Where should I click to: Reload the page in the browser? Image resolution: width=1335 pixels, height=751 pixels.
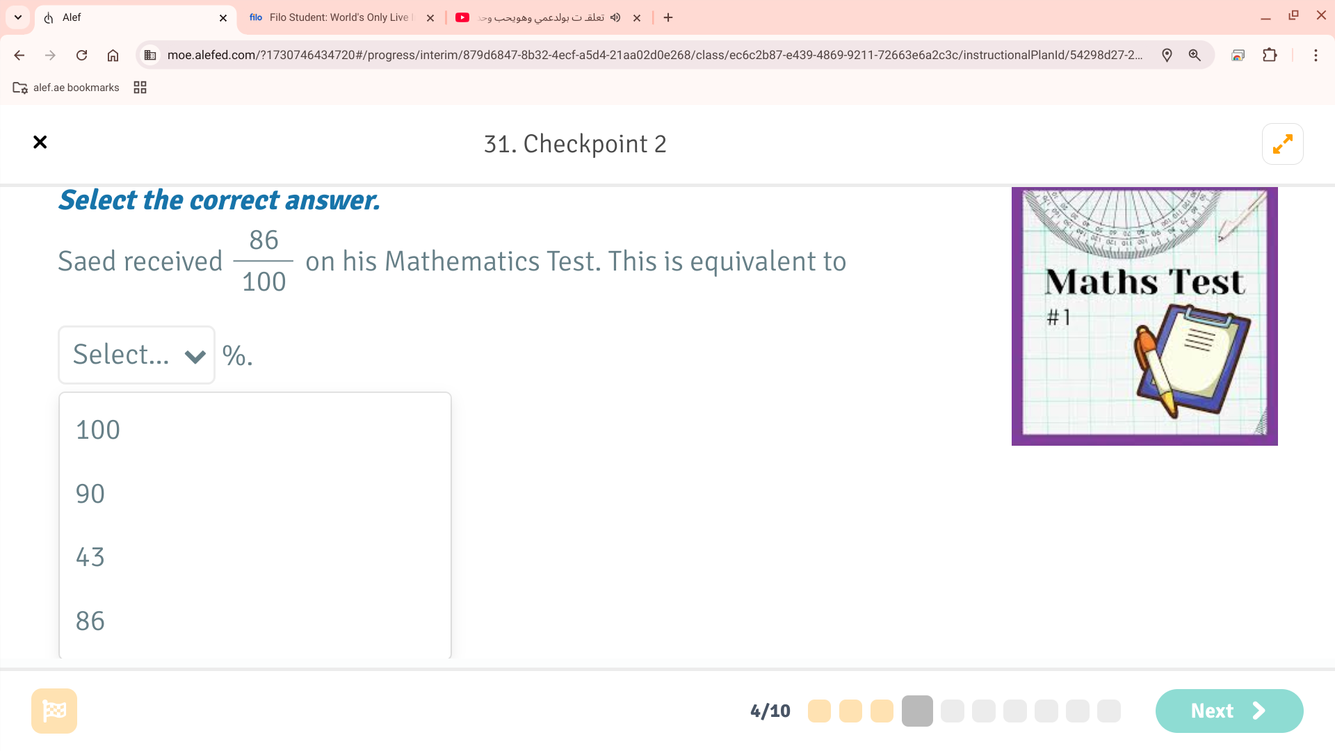click(x=81, y=55)
